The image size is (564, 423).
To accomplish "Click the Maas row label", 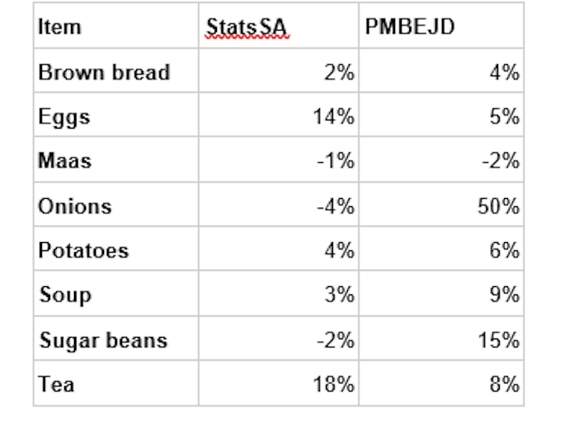I will (x=65, y=161).
